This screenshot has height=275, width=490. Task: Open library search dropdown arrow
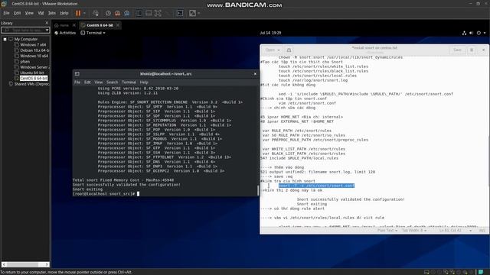point(47,30)
